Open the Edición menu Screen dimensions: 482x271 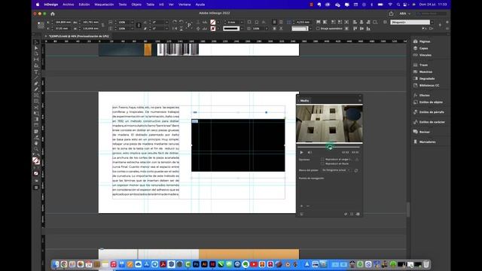coord(84,5)
